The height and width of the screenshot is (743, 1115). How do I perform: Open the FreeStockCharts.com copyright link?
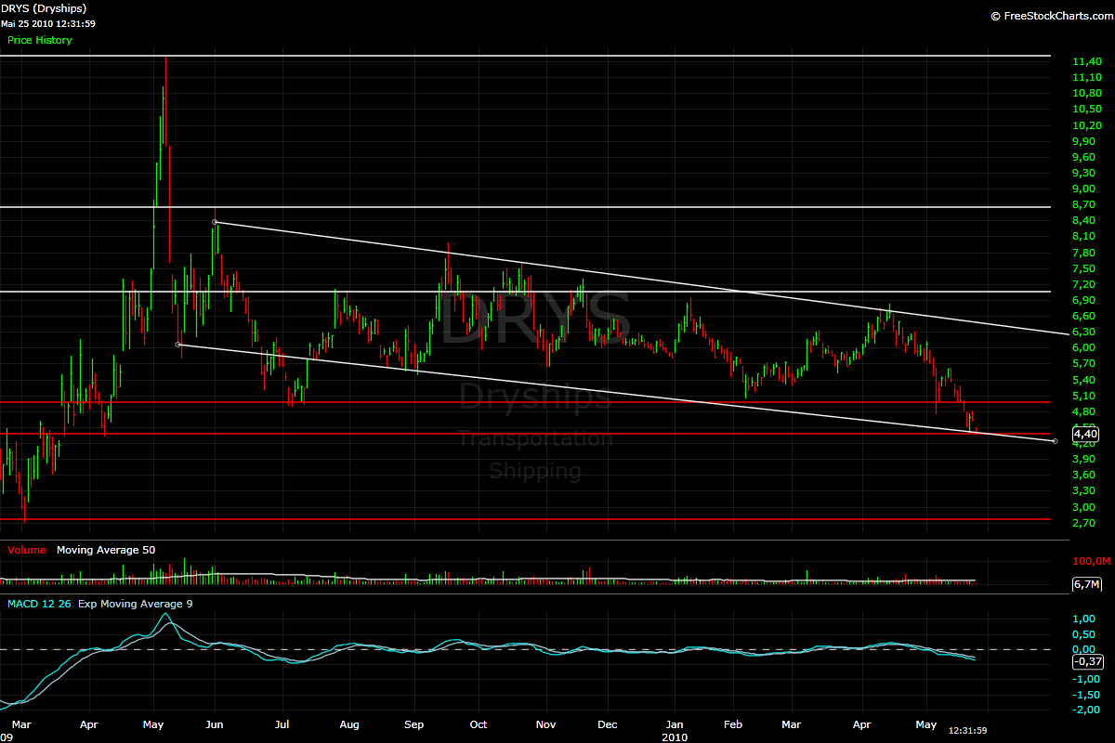pyautogui.click(x=1051, y=16)
